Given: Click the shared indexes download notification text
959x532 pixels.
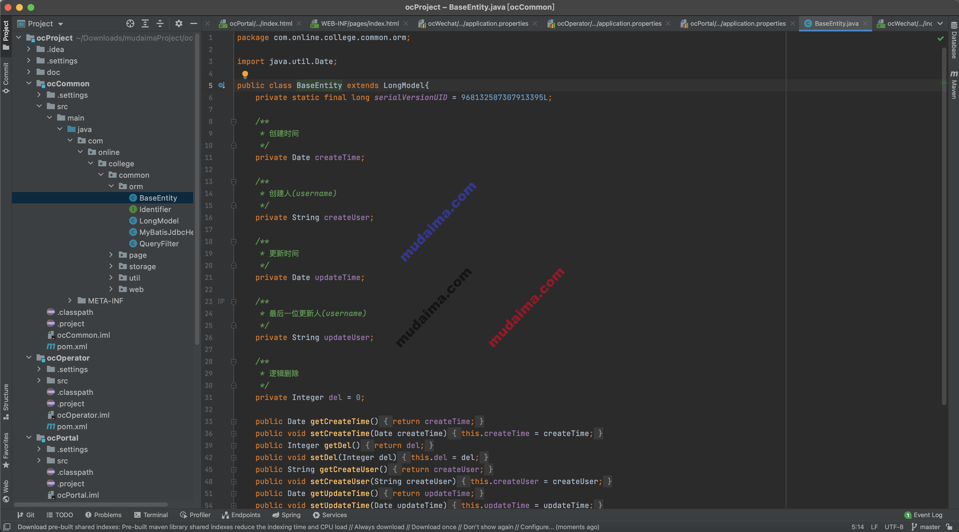Looking at the screenshot, I should pos(308,527).
